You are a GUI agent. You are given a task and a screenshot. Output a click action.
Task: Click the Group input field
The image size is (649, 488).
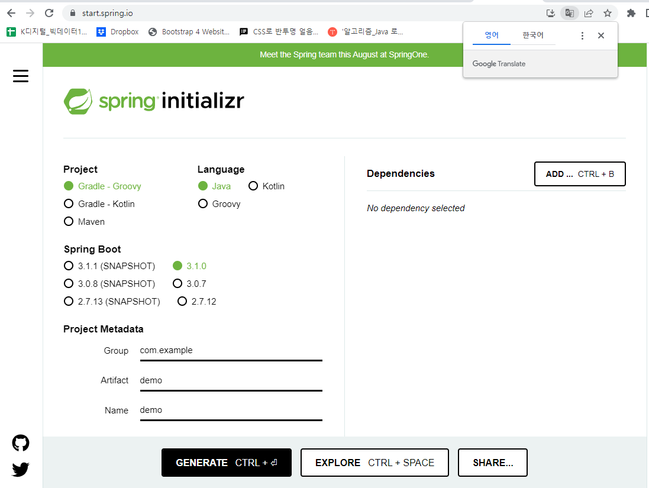click(231, 351)
